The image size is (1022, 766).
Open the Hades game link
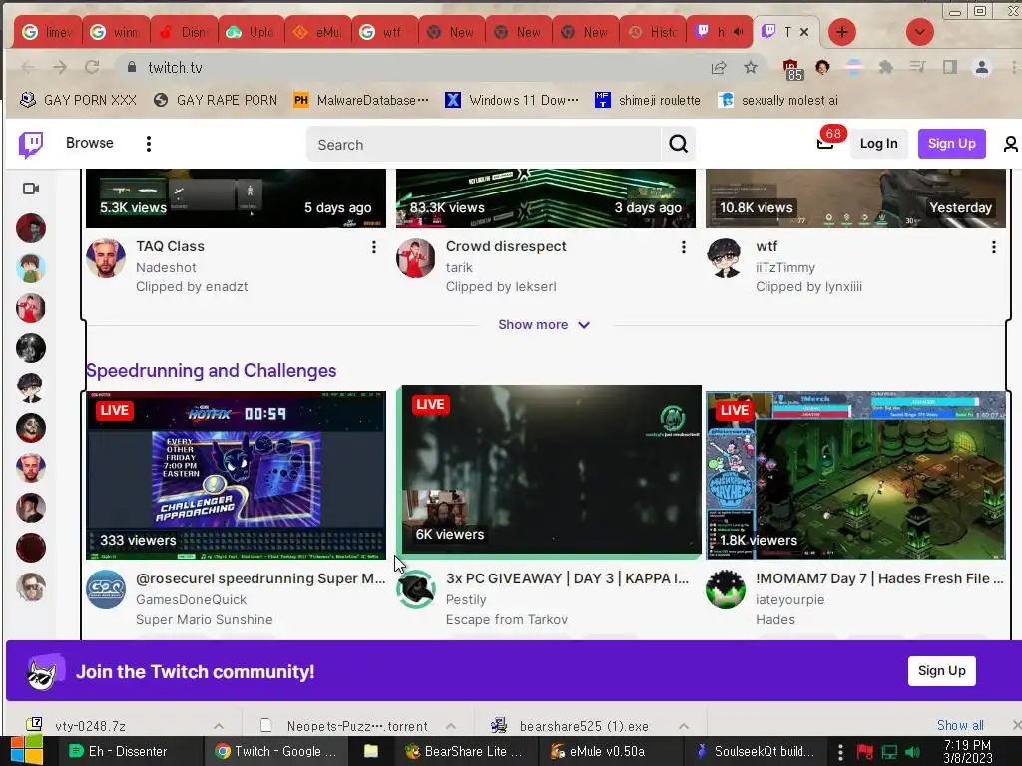774,619
